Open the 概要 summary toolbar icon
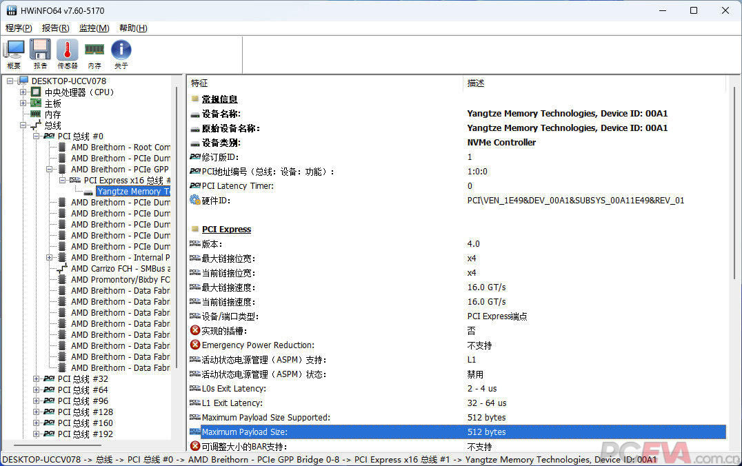This screenshot has height=466, width=742. 14,54
